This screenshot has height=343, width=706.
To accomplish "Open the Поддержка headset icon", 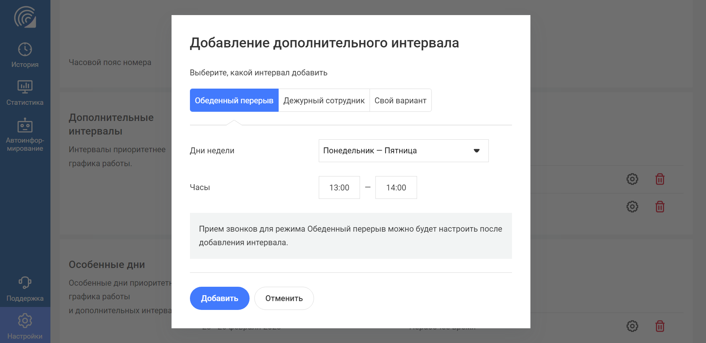I will click(25, 283).
